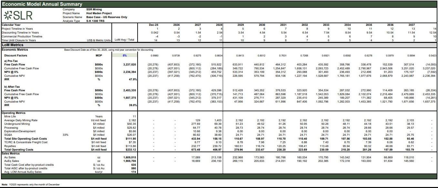Select the 5% discount rate cell

125,55
